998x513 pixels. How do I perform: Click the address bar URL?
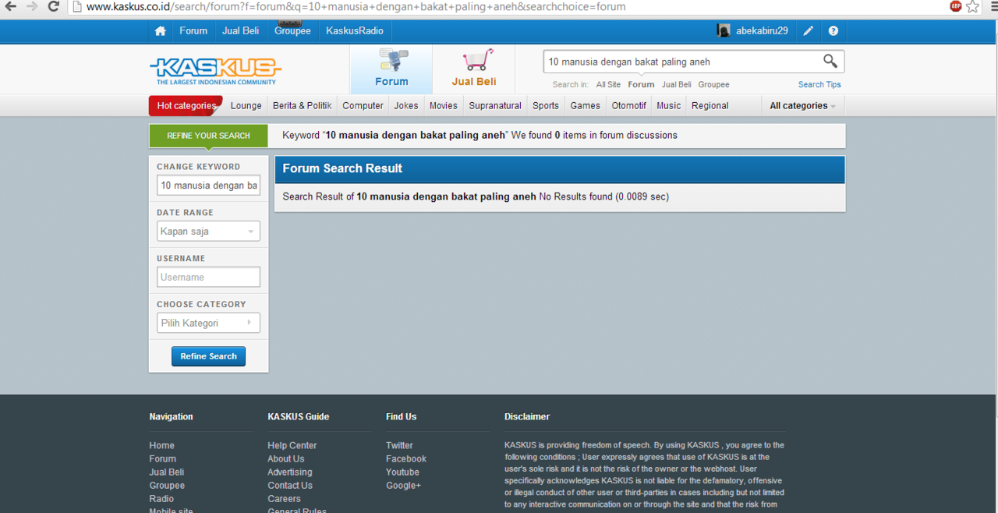(x=356, y=7)
